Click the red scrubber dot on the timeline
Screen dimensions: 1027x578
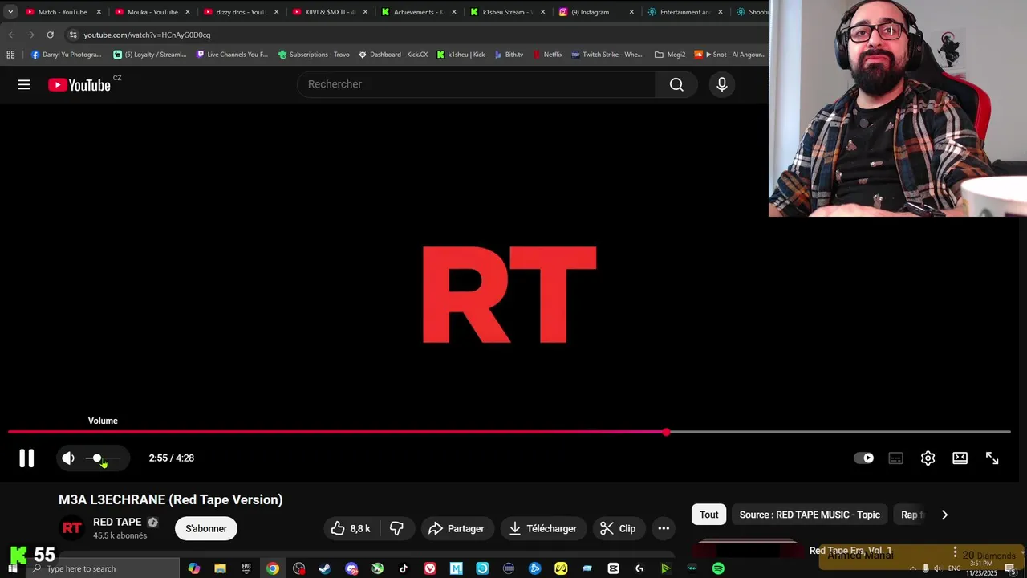point(667,432)
